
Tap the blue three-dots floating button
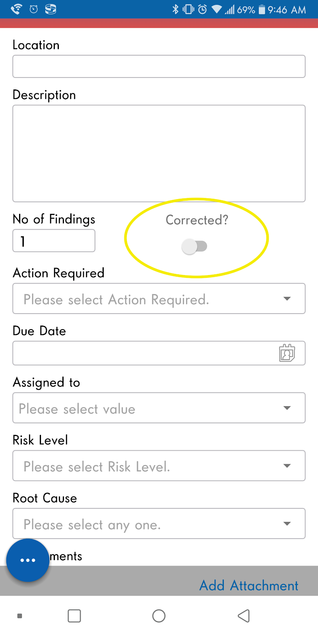point(28,560)
